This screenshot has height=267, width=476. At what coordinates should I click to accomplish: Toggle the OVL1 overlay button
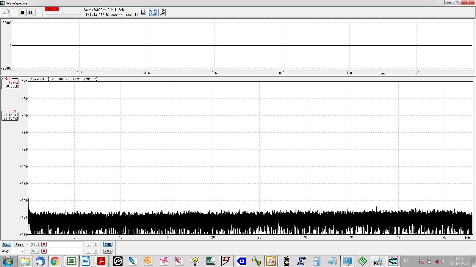coord(35,244)
